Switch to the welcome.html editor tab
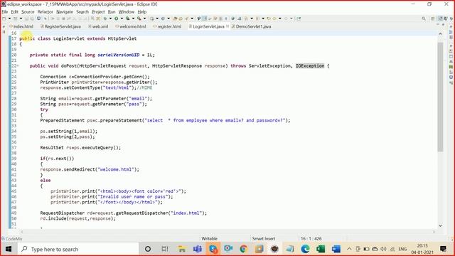This screenshot has height=256, width=455. pyautogui.click(x=131, y=26)
